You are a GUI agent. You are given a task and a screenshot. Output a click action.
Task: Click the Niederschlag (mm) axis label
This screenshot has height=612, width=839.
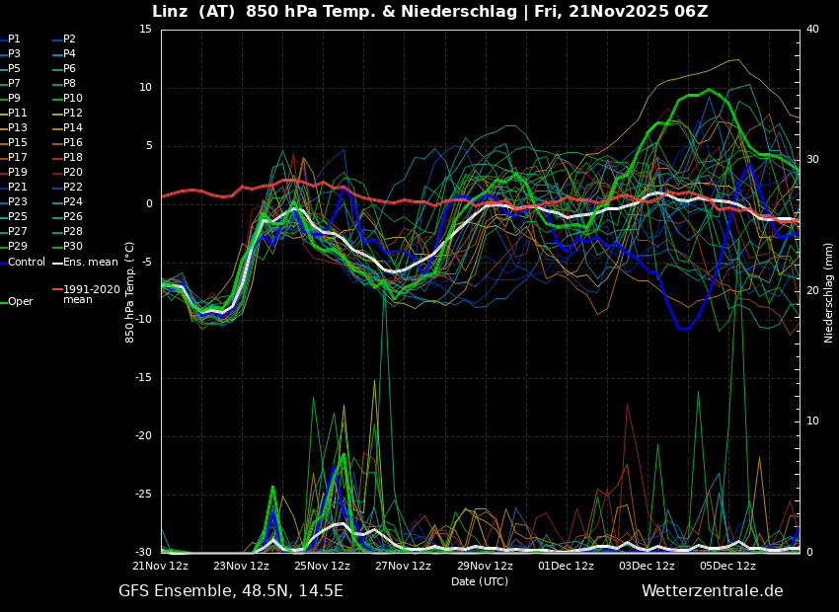pos(829,292)
